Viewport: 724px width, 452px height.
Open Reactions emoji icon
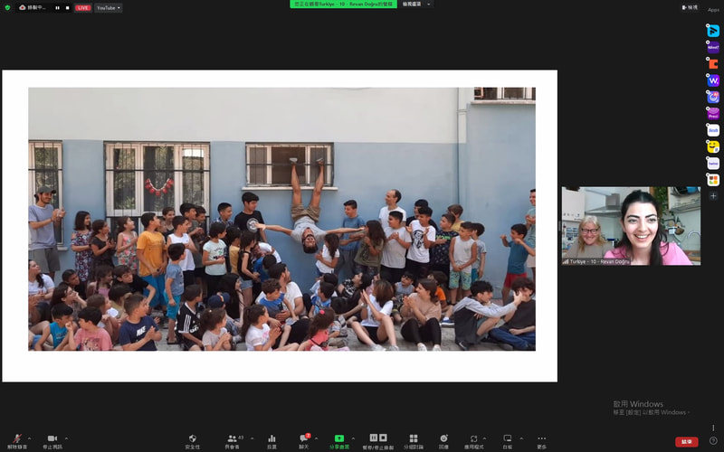pos(443,441)
